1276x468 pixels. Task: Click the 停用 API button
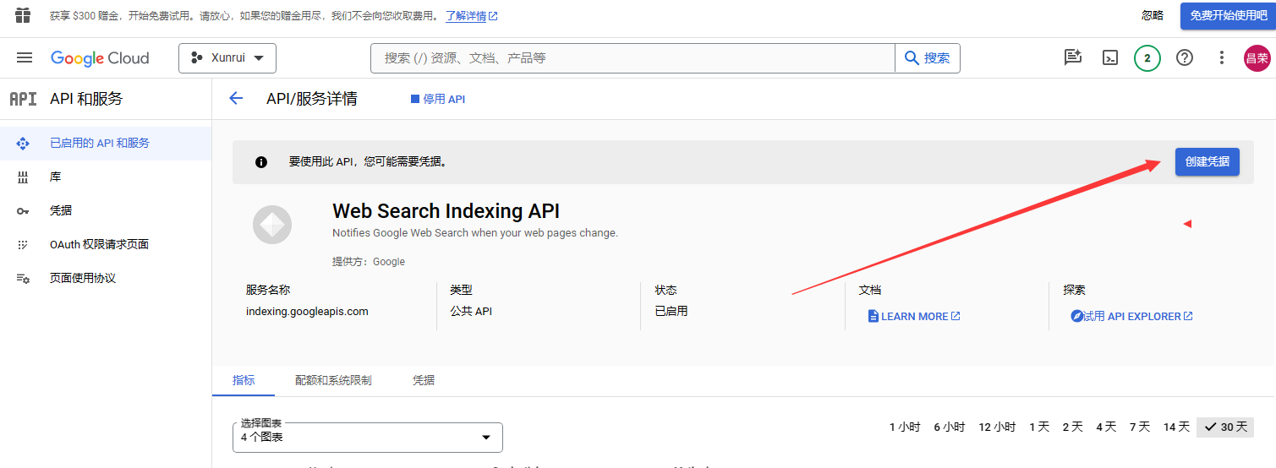pos(438,99)
